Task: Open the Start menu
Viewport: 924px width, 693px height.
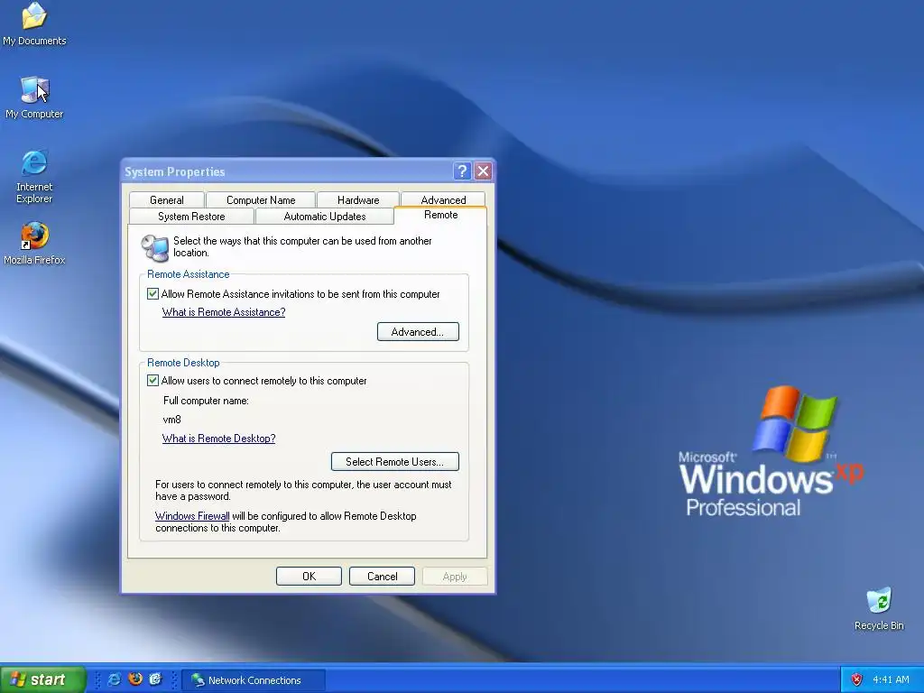Action: pyautogui.click(x=42, y=679)
